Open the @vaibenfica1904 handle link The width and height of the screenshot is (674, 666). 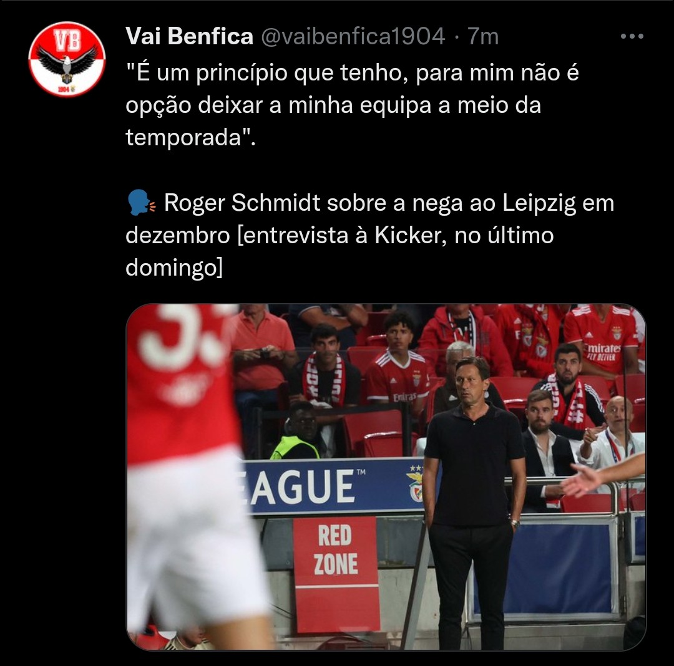[x=353, y=36]
